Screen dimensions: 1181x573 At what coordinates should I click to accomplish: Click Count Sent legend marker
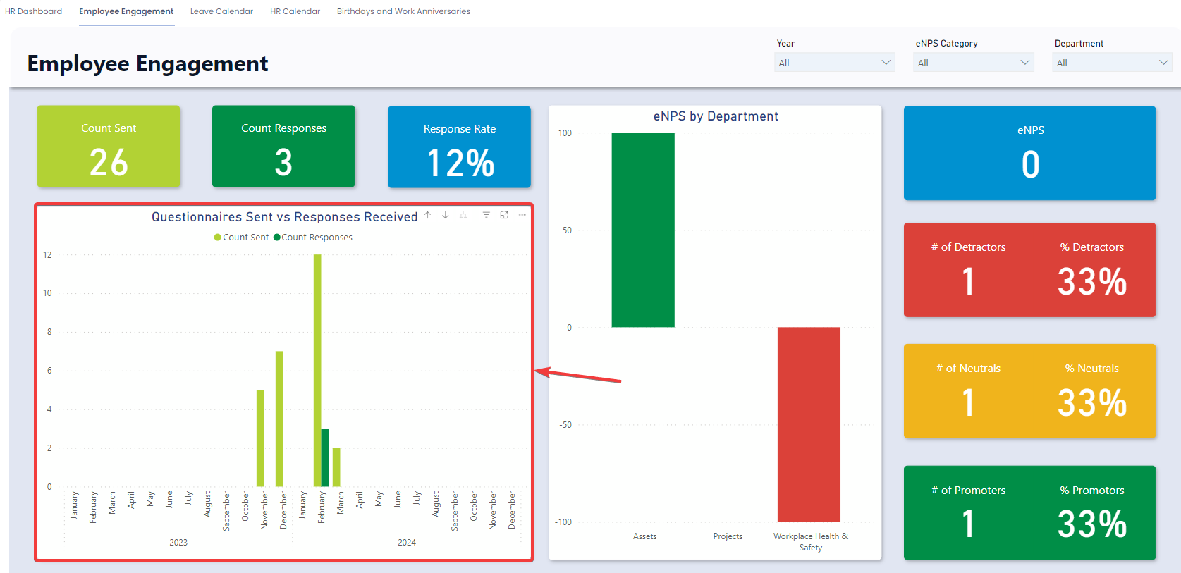pos(218,238)
